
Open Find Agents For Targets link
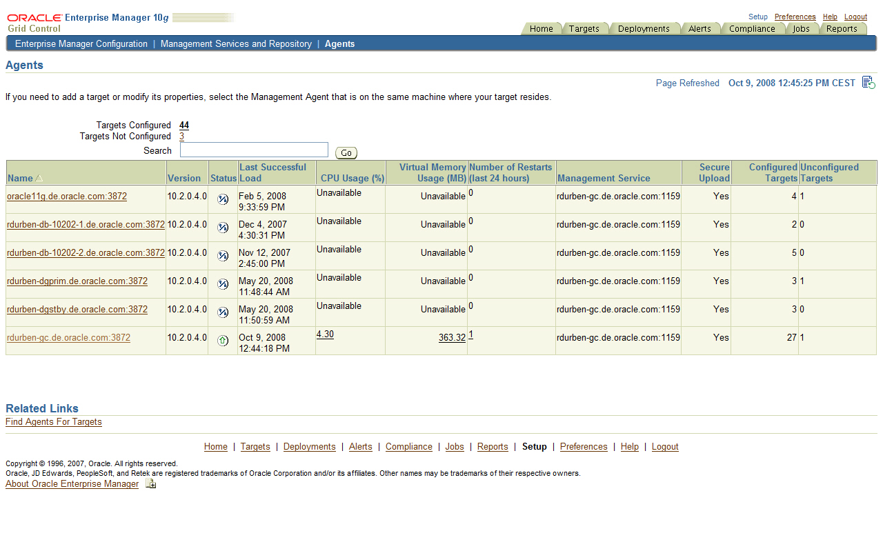tap(54, 422)
